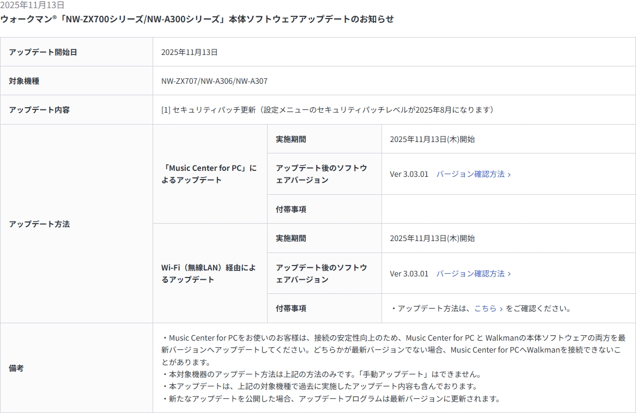The height and width of the screenshot is (413, 636).
Task: Click the NW-ZX707/NW-A306/NW-A307 model text
Action: pyautogui.click(x=214, y=81)
